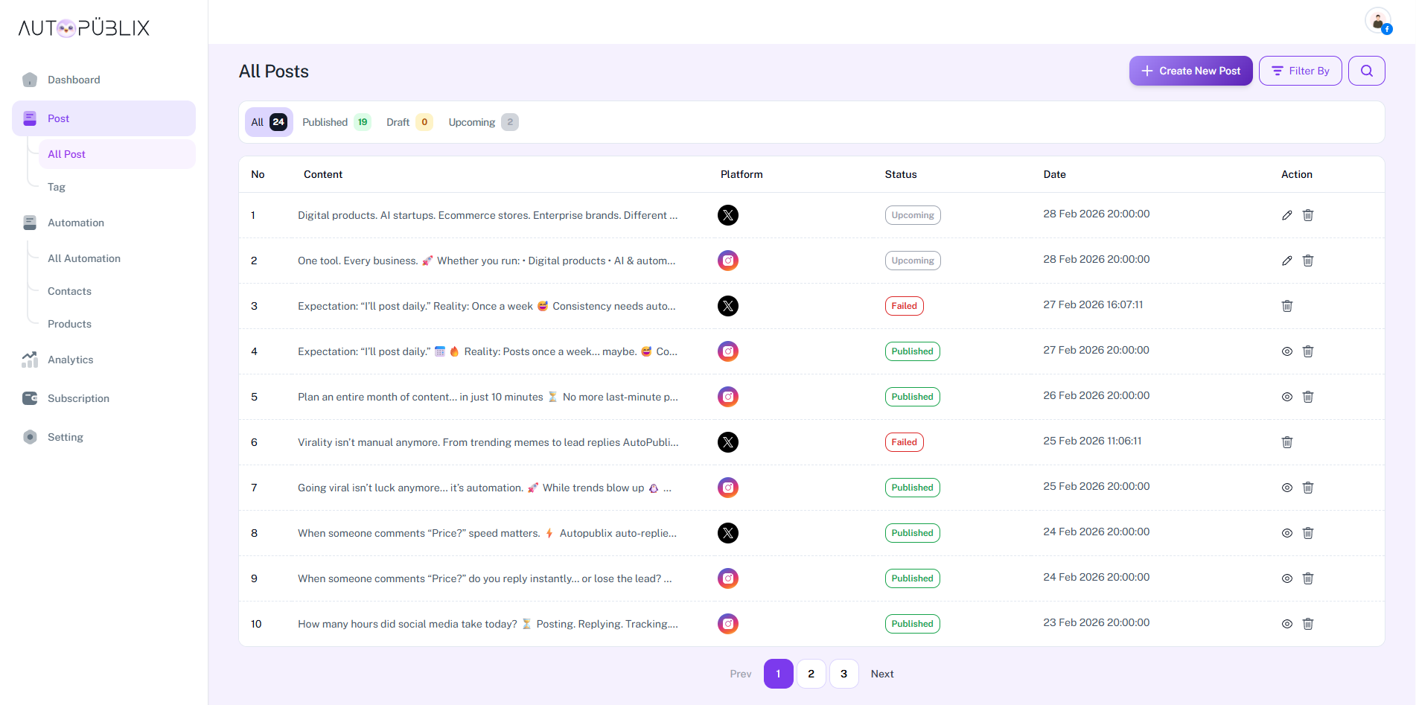Screen dimensions: 1416x705
Task: Switch to the Upcoming tab
Action: [482, 122]
